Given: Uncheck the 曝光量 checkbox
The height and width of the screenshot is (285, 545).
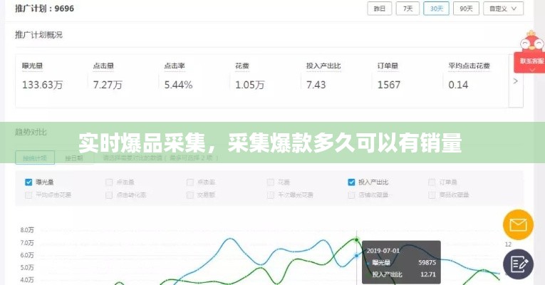Looking at the screenshot, I should coord(28,182).
